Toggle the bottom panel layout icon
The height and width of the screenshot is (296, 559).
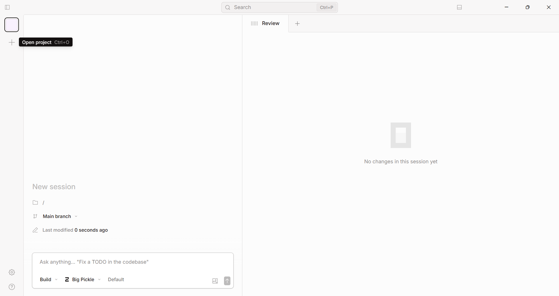[x=459, y=7]
